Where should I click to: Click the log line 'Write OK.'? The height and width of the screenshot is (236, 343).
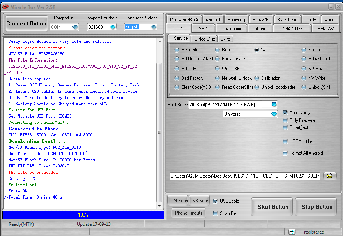click(18, 191)
